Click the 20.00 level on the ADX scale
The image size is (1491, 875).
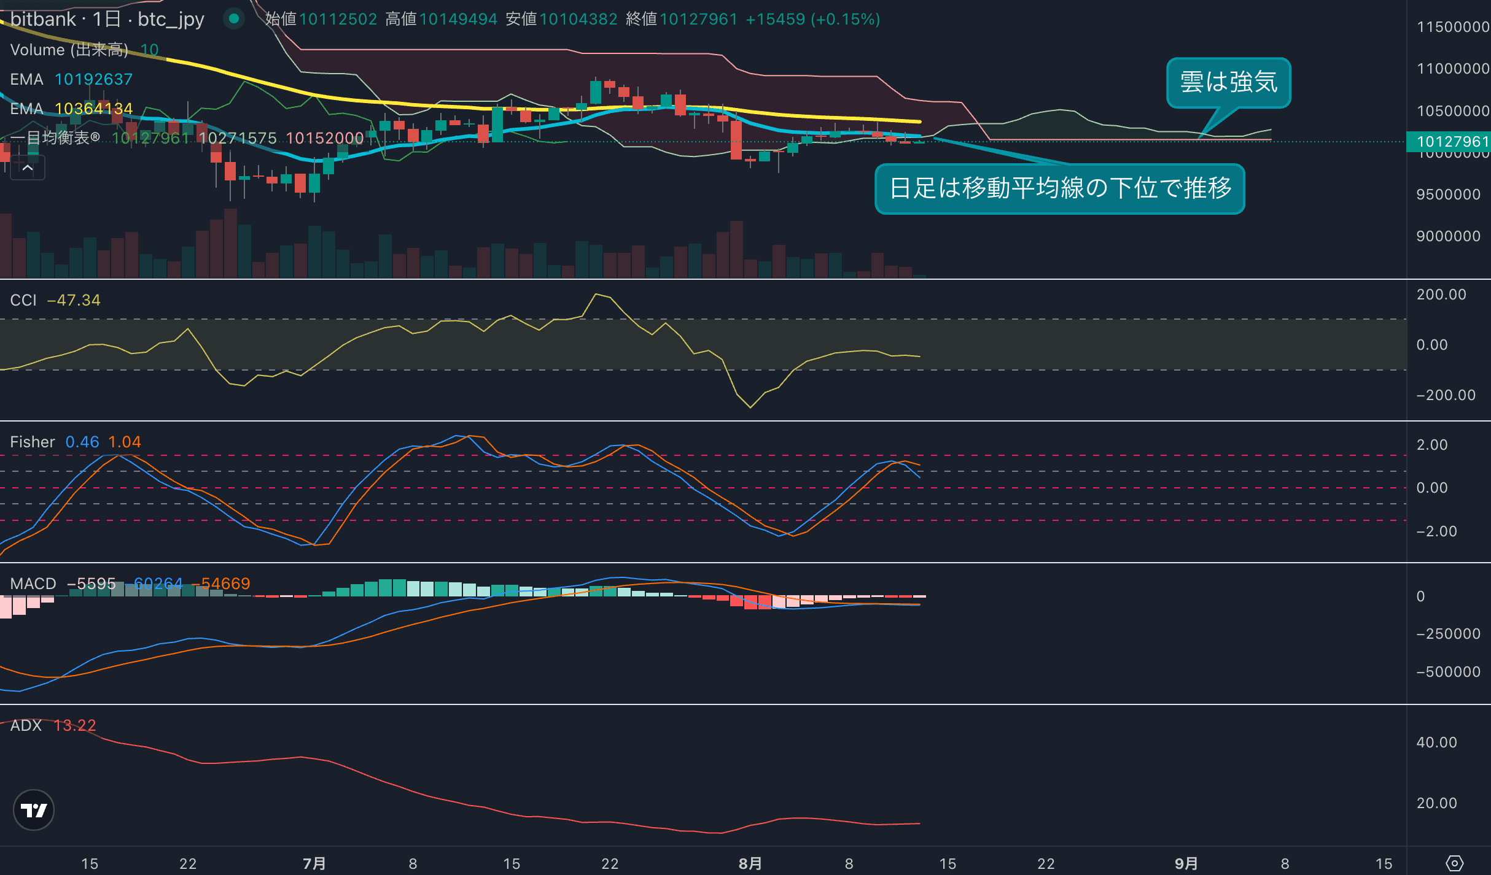click(x=1437, y=803)
